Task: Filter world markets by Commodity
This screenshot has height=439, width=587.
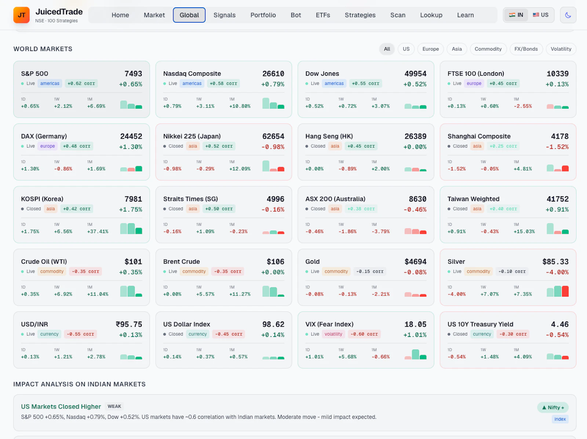Action: click(488, 49)
